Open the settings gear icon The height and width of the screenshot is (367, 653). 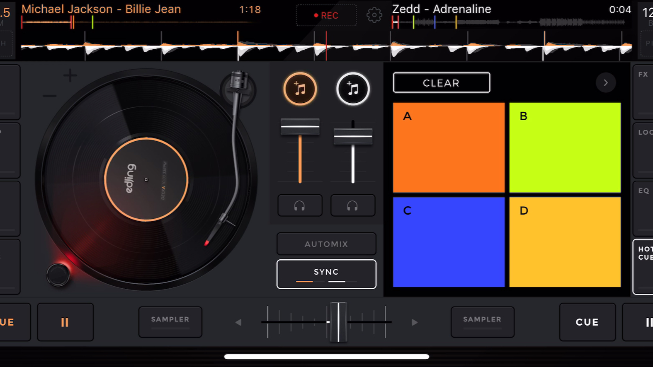[374, 15]
